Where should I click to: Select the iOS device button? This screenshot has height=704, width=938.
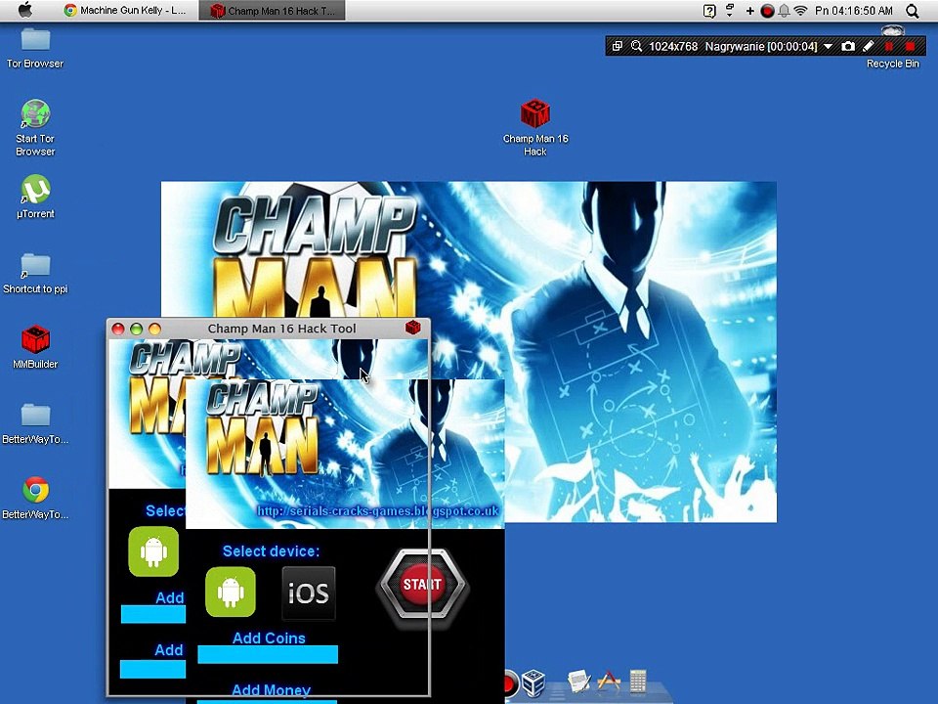click(x=309, y=593)
